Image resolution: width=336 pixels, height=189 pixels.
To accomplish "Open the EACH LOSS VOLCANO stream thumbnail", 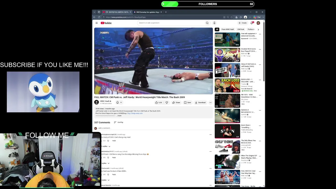I will coord(227,85).
